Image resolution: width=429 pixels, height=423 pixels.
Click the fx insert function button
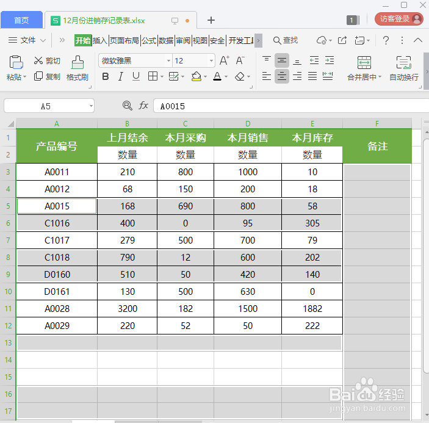pos(143,106)
